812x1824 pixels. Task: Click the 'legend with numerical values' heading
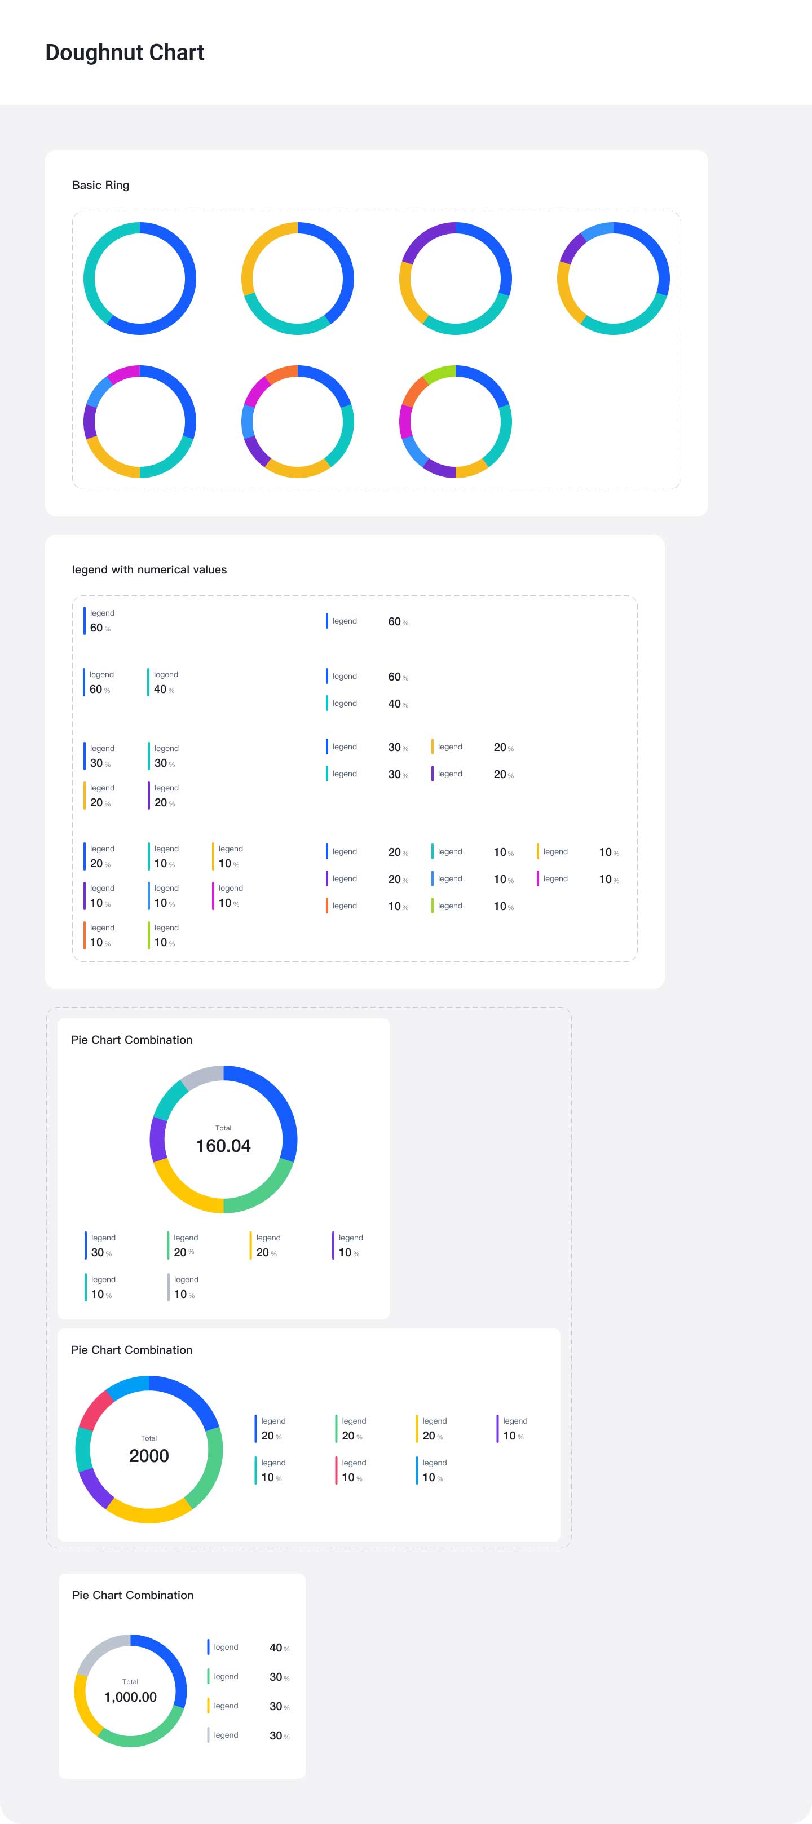tap(149, 569)
